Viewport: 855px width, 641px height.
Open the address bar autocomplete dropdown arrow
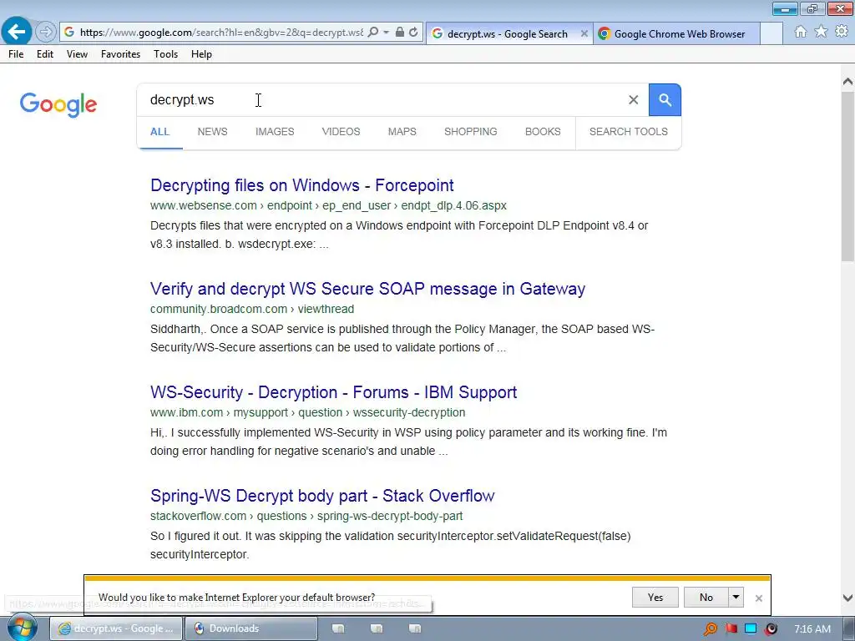click(386, 33)
